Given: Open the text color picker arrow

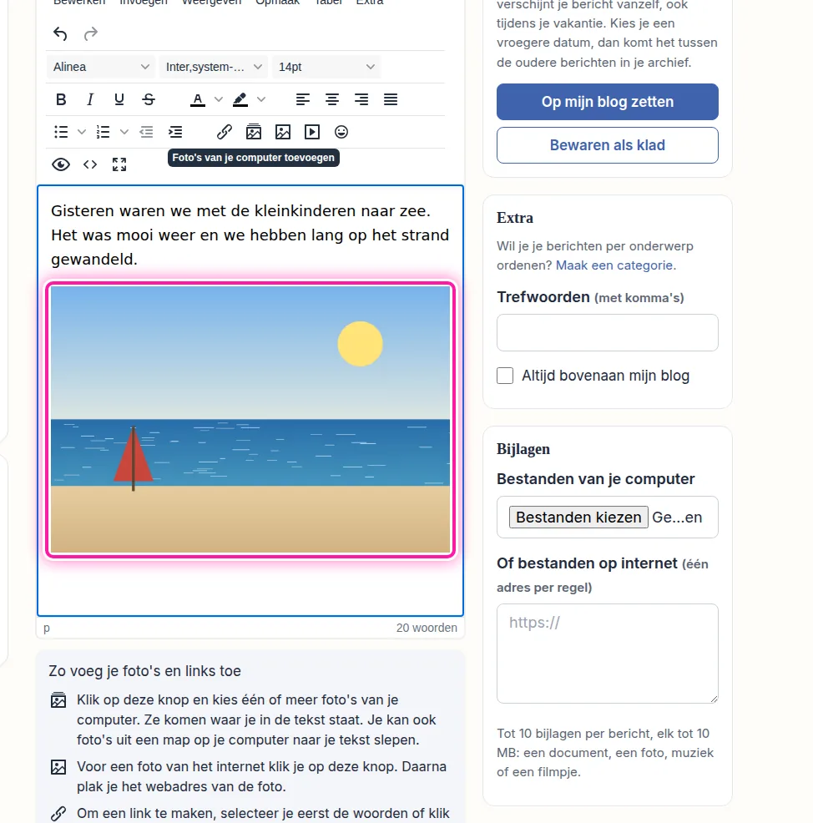Looking at the screenshot, I should (219, 99).
